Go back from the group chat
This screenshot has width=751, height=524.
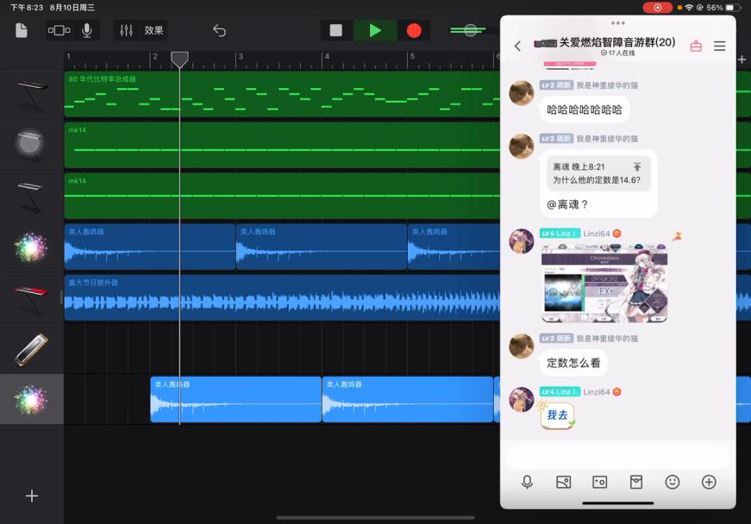click(x=517, y=47)
